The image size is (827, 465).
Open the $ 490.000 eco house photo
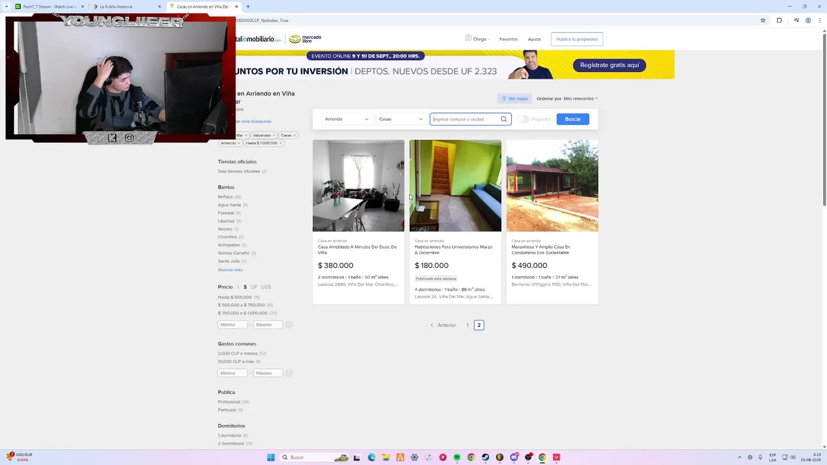pos(552,186)
